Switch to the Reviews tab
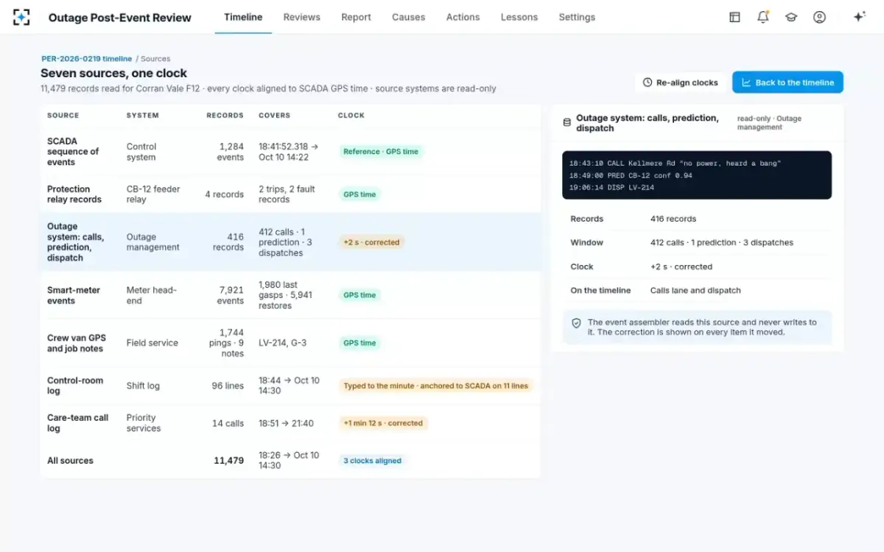Image resolution: width=884 pixels, height=552 pixels. [301, 17]
